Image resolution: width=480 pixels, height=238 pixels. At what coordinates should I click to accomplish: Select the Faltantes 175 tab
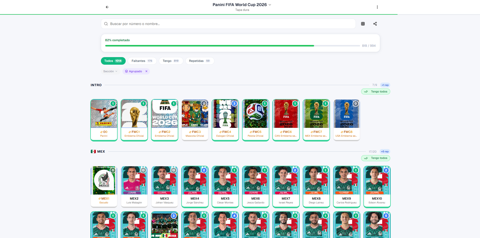(x=142, y=61)
